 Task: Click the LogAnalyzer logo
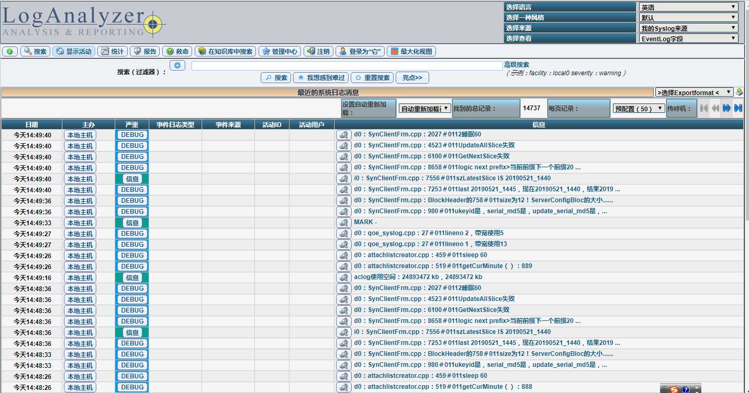pos(84,22)
